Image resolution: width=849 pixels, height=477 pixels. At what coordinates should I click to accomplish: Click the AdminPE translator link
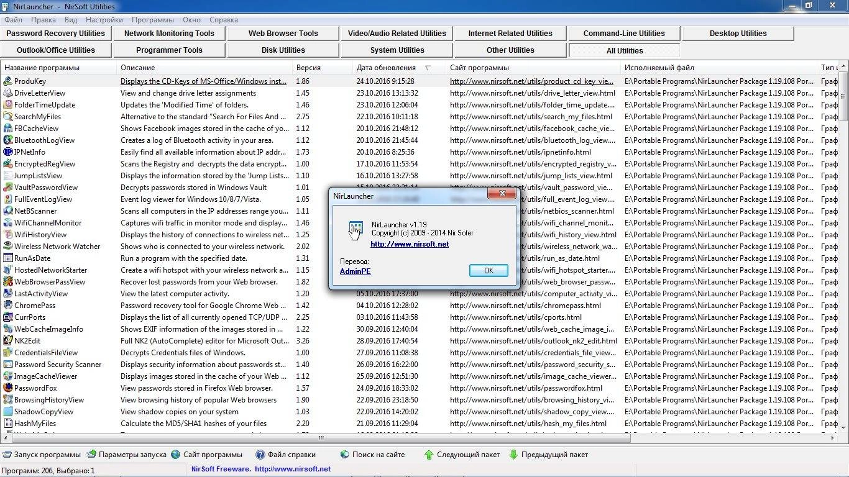pos(356,271)
